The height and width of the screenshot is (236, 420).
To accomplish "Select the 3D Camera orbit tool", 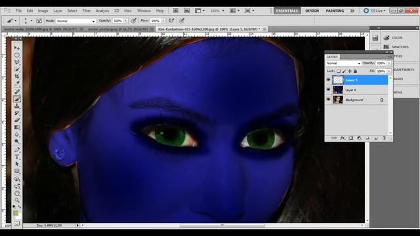I will point(17,186).
